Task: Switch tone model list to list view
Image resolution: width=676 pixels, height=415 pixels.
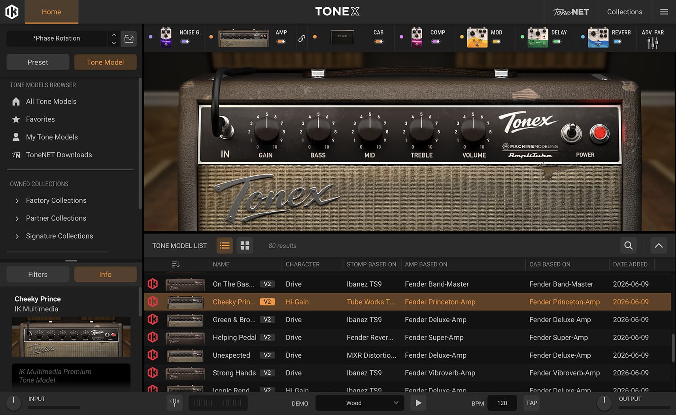Action: 225,245
